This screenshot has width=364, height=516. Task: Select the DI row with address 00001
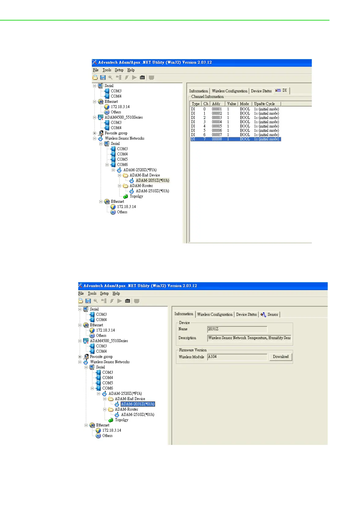(x=235, y=109)
